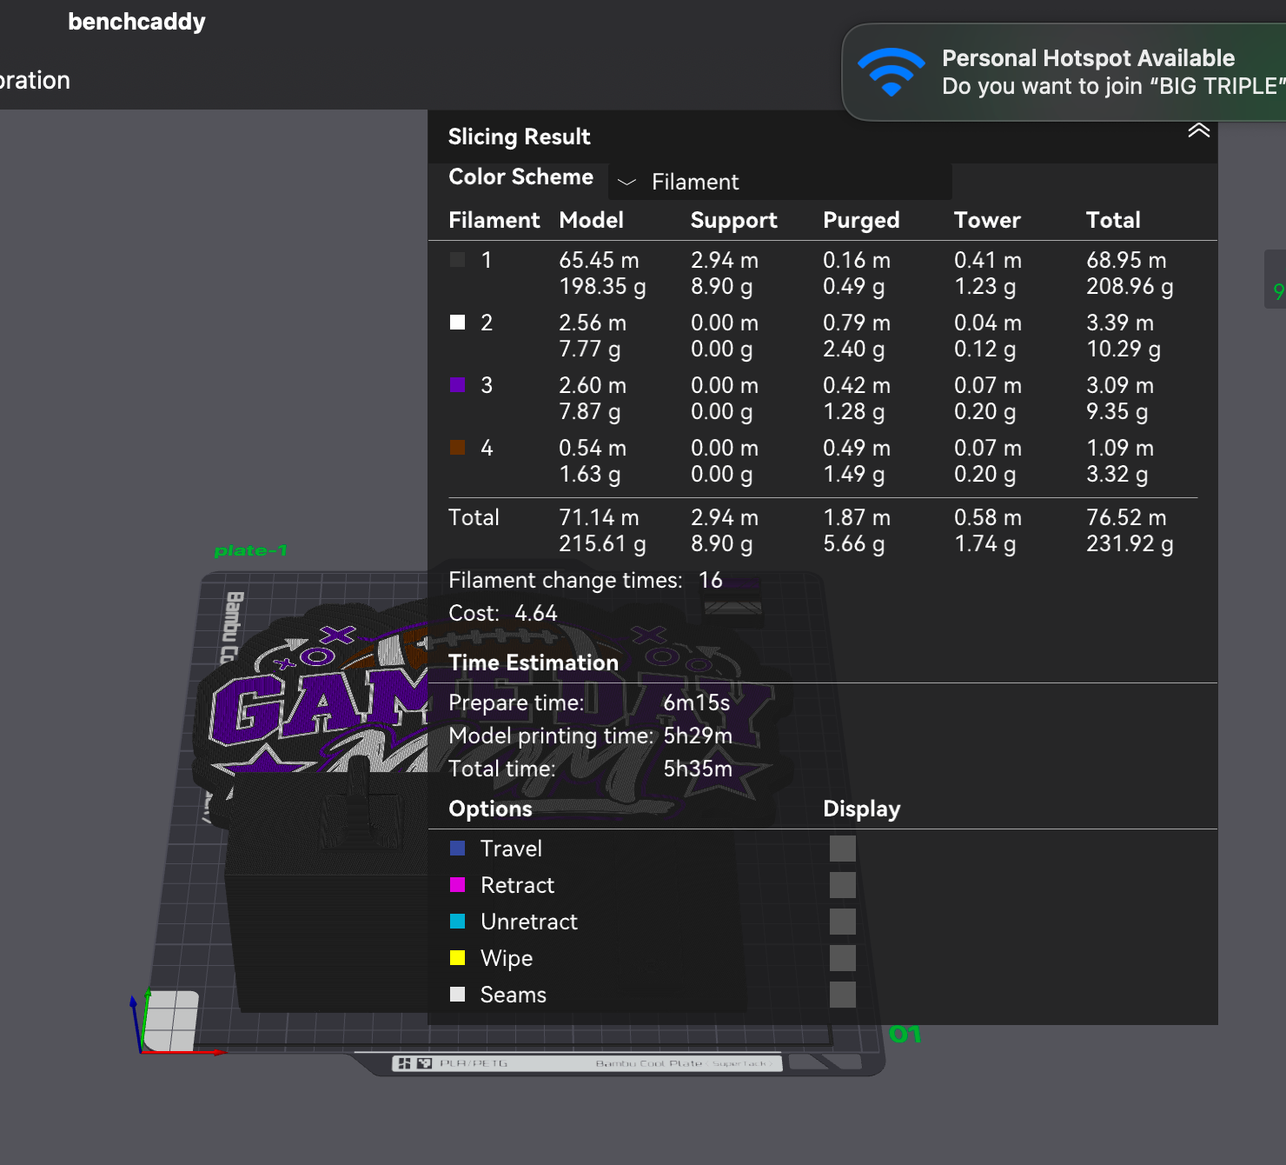The height and width of the screenshot is (1165, 1286).
Task: Toggle Travel display checkbox
Action: click(842, 849)
